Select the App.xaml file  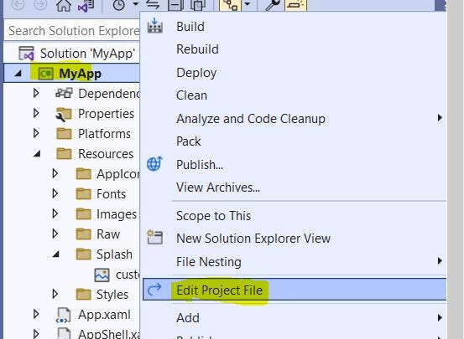click(x=104, y=315)
